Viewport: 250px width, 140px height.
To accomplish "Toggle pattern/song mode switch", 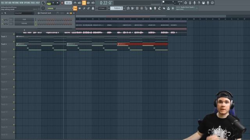I will (x=49, y=3).
